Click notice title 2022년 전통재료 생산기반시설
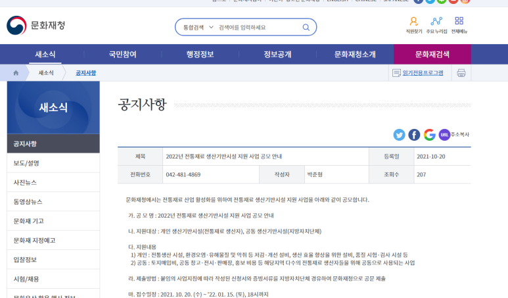 [x=224, y=157]
